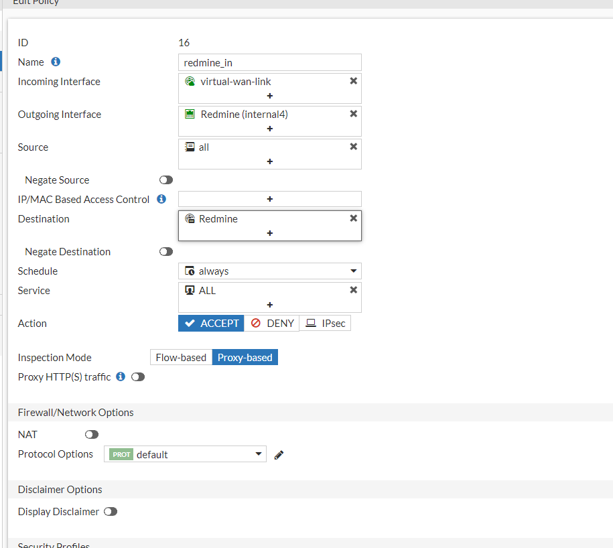Remove ALL from the Service field
Screen dimensions: 613x548
pos(354,290)
